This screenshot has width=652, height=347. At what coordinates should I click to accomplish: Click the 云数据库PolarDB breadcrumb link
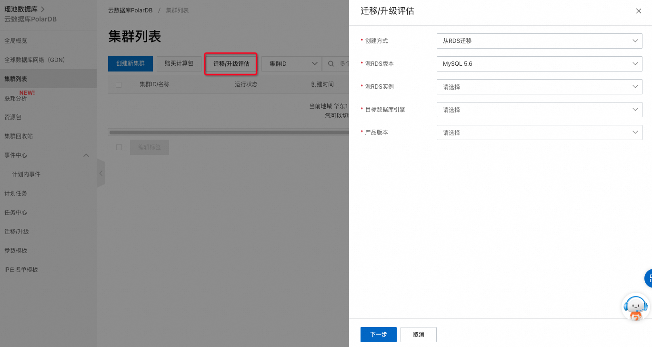point(130,10)
